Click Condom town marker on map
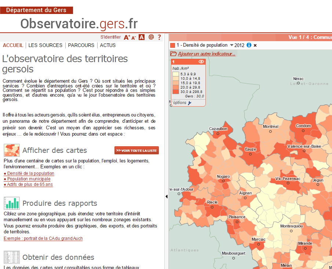332x269 pixels. (x=303, y=131)
